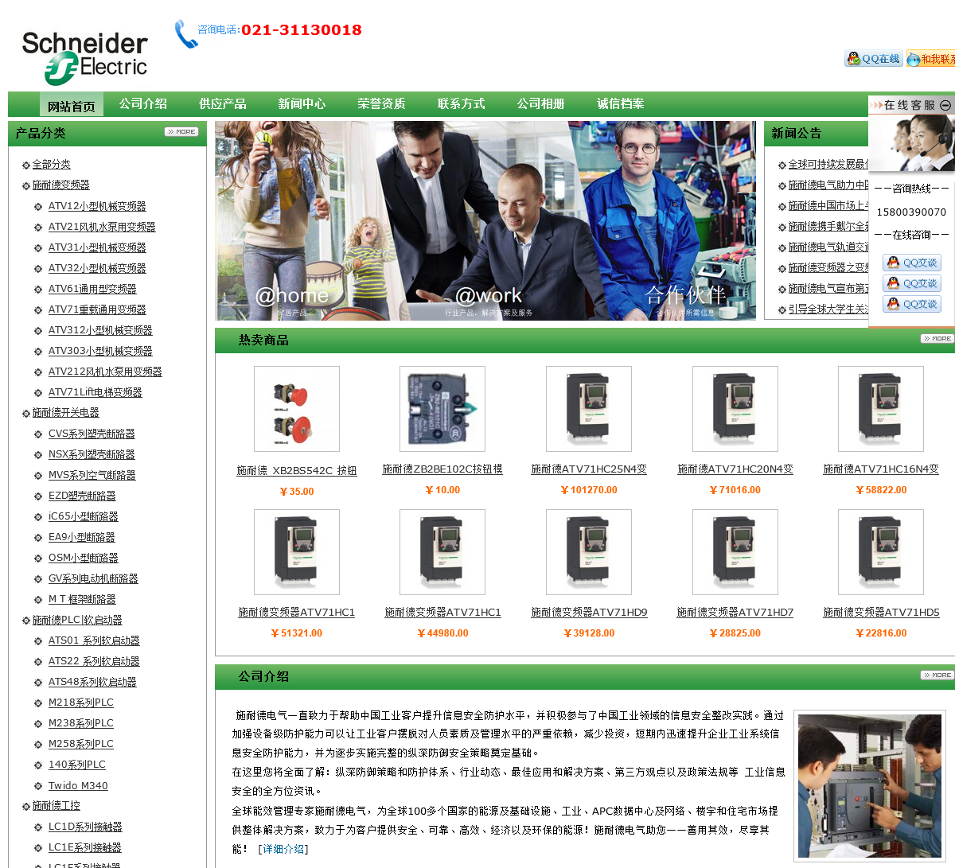This screenshot has height=868, width=955.
Task: Open ATV21风机水泵用变频器 link
Action: click(102, 227)
